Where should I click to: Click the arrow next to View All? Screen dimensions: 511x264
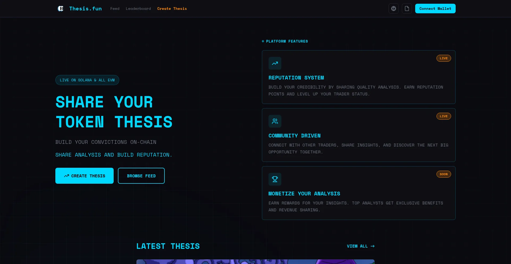373,246
